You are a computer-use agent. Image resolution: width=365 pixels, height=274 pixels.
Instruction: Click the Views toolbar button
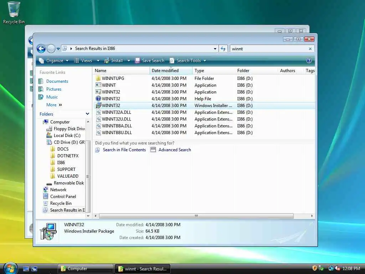[83, 61]
